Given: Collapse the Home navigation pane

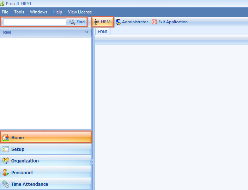Looking at the screenshot, I should 86,32.
